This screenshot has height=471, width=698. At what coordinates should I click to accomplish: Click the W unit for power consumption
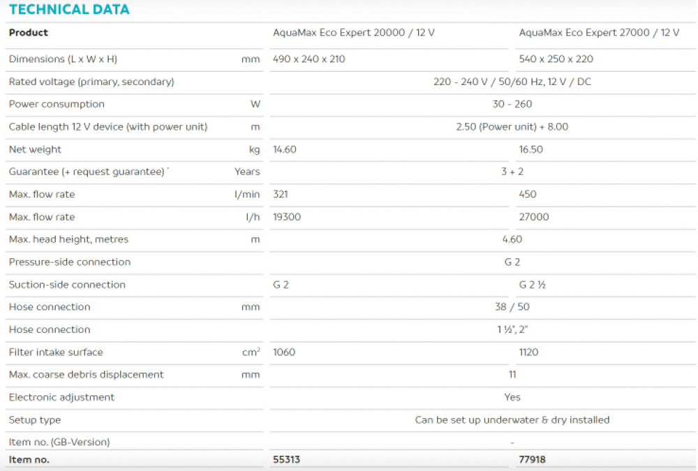pos(255,104)
